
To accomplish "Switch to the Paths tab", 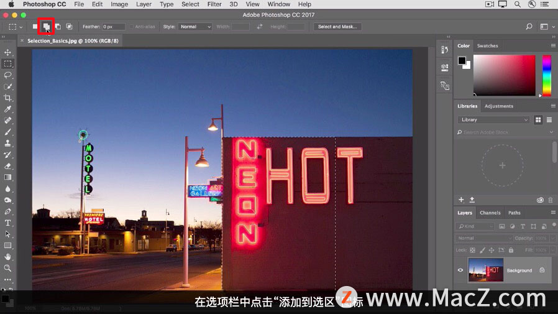I will click(515, 213).
